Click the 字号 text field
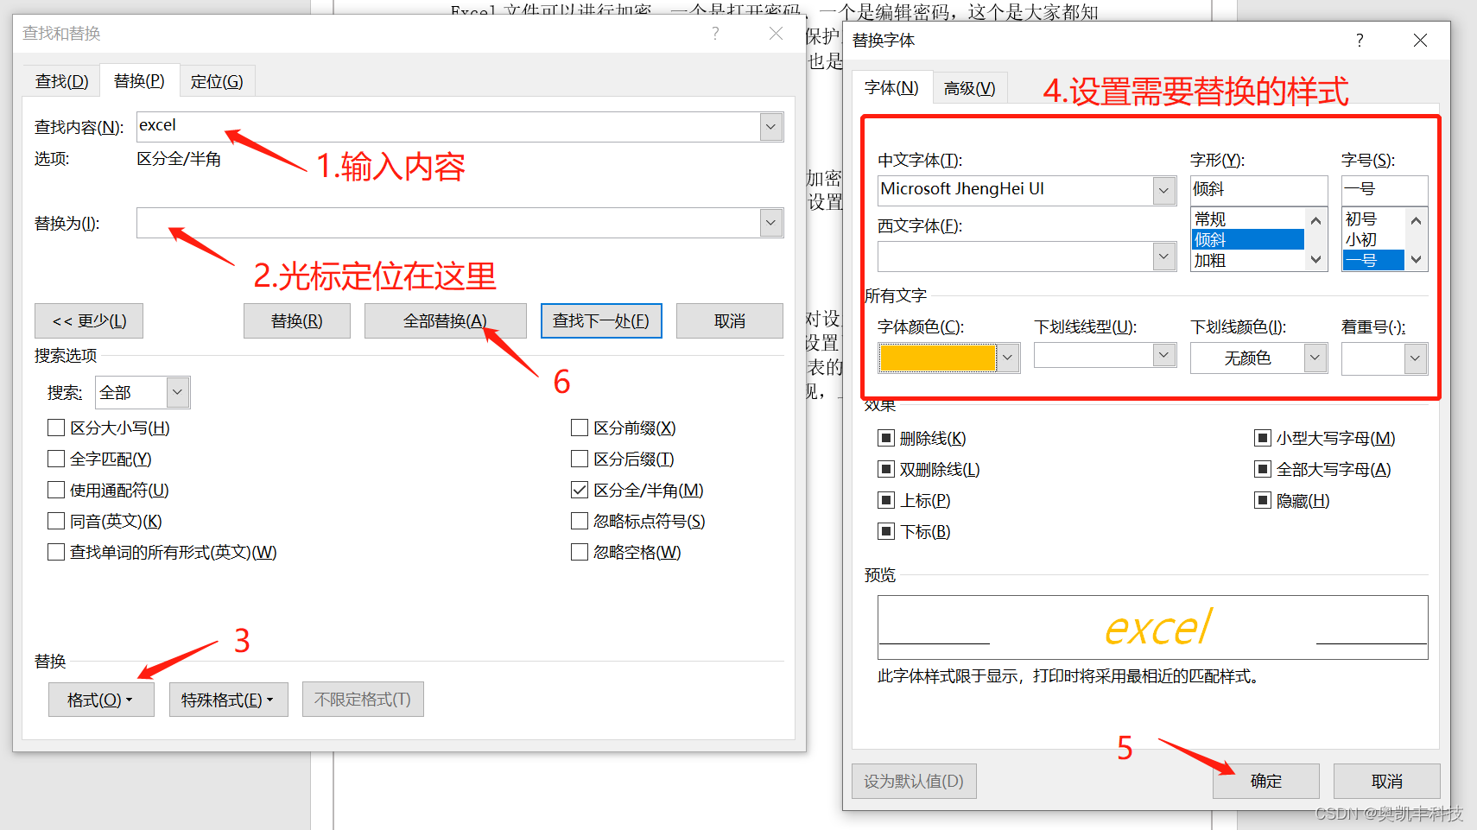Screen dimensions: 1477x830 pos(1385,189)
